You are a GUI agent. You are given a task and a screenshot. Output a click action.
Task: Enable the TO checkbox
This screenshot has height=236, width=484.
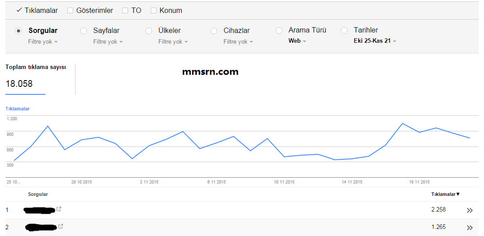(x=125, y=11)
